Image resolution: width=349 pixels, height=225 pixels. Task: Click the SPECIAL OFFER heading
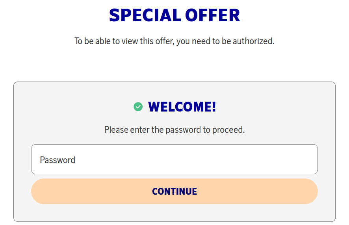pos(174,15)
